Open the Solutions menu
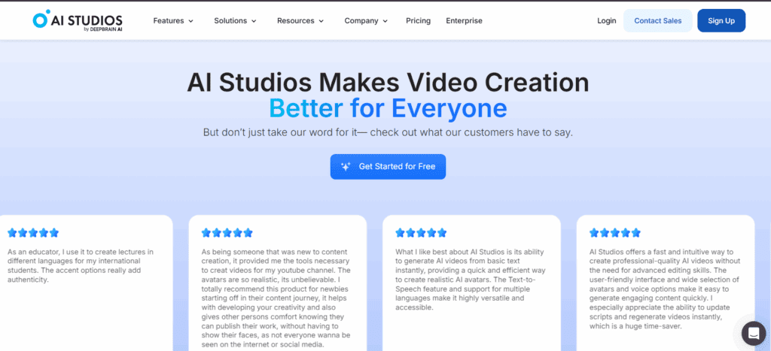 click(x=235, y=20)
